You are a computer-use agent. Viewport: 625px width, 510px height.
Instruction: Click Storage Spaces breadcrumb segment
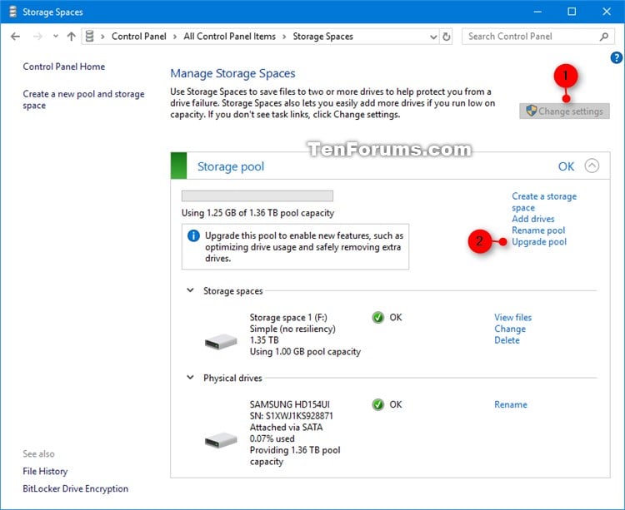click(322, 37)
